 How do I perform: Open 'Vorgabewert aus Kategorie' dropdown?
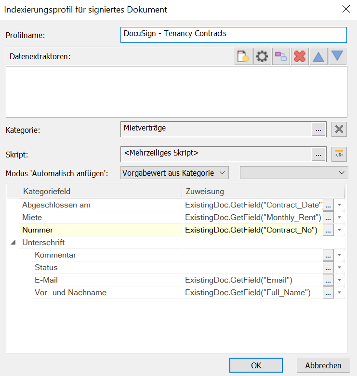174,172
